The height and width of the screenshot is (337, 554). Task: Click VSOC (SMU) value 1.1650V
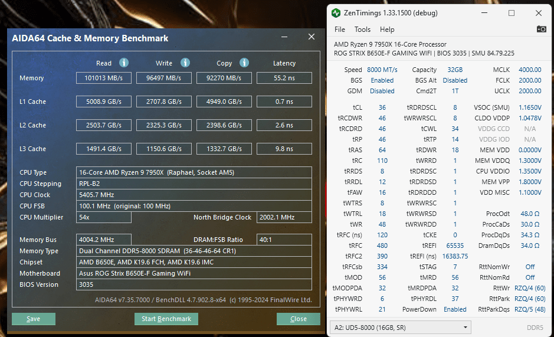[530, 107]
